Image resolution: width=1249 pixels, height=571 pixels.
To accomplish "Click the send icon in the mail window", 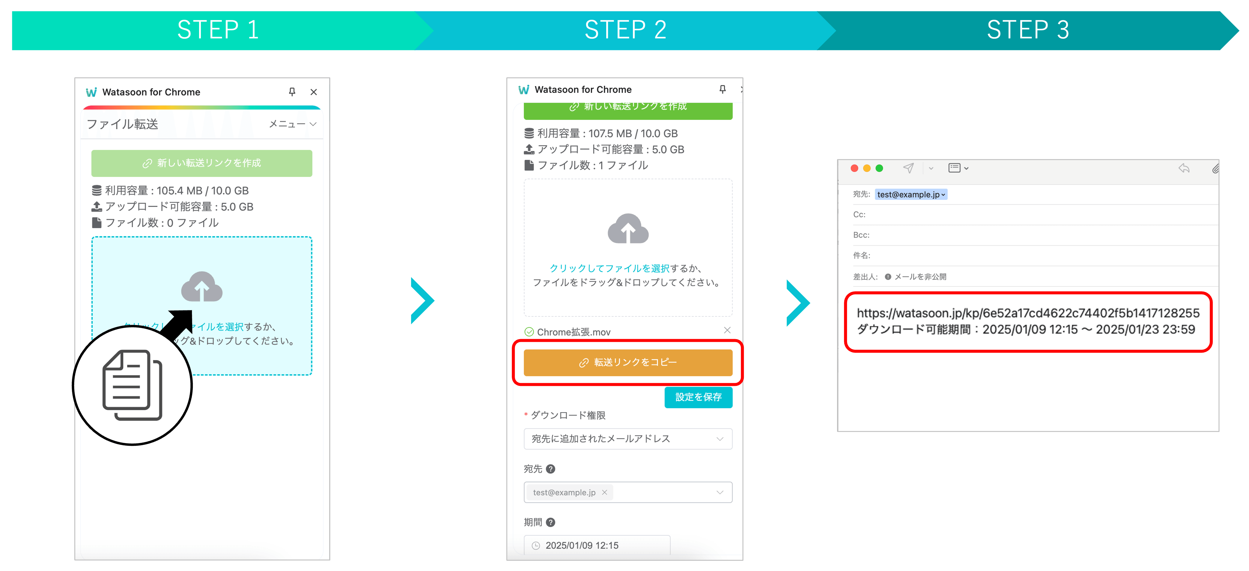I will point(909,168).
